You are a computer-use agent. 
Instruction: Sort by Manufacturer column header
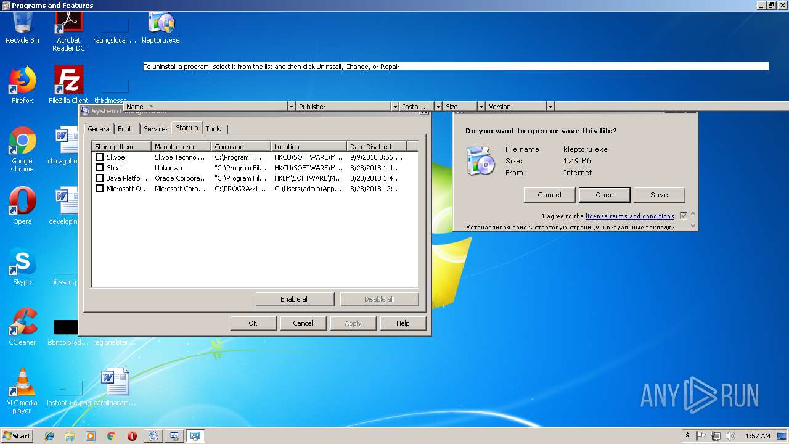[x=181, y=147]
